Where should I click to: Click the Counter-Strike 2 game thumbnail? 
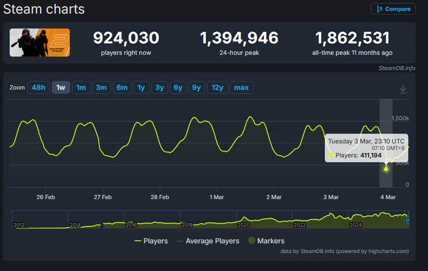pyautogui.click(x=40, y=42)
